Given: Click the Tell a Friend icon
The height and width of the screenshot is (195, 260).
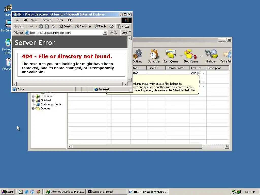Looking at the screenshot, I should pos(226,56).
